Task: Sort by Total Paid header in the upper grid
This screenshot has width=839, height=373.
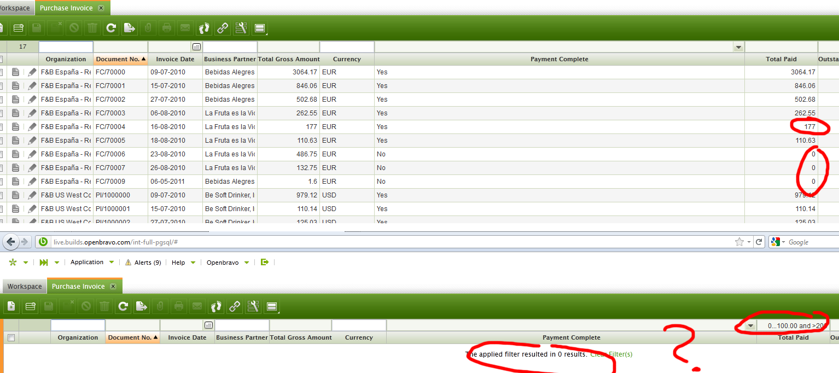Action: [x=781, y=59]
